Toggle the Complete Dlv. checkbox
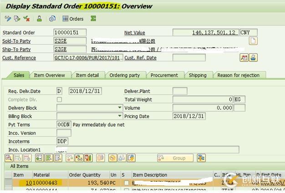Screen dimensions: 285x193 click(x=59, y=100)
